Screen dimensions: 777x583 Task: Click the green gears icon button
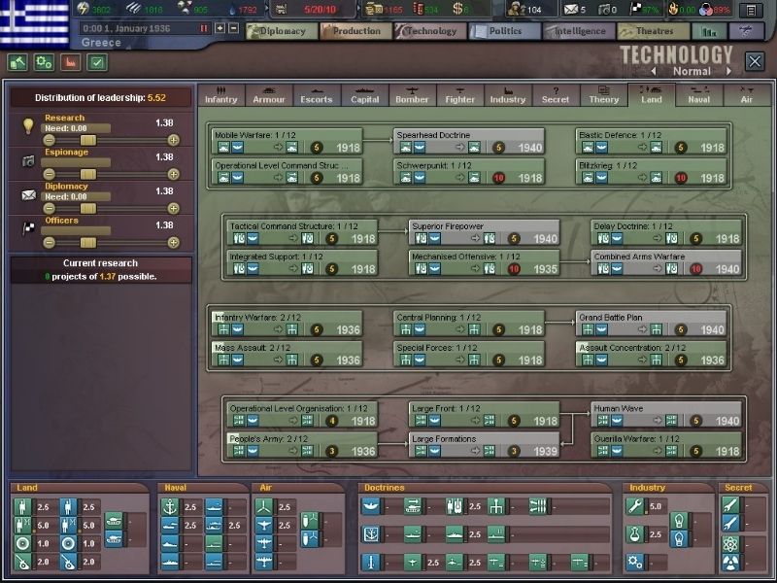click(x=44, y=62)
